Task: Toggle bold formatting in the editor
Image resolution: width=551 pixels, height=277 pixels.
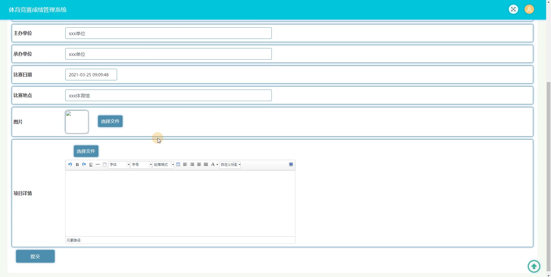Action: pyautogui.click(x=77, y=164)
